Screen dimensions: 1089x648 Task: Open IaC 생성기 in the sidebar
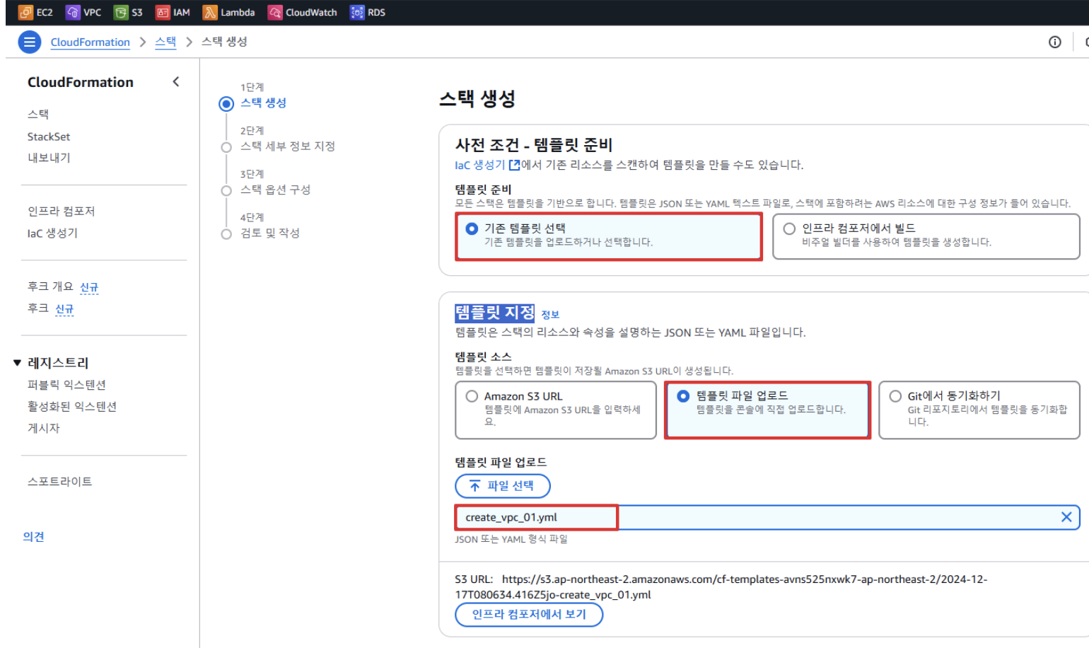[52, 233]
